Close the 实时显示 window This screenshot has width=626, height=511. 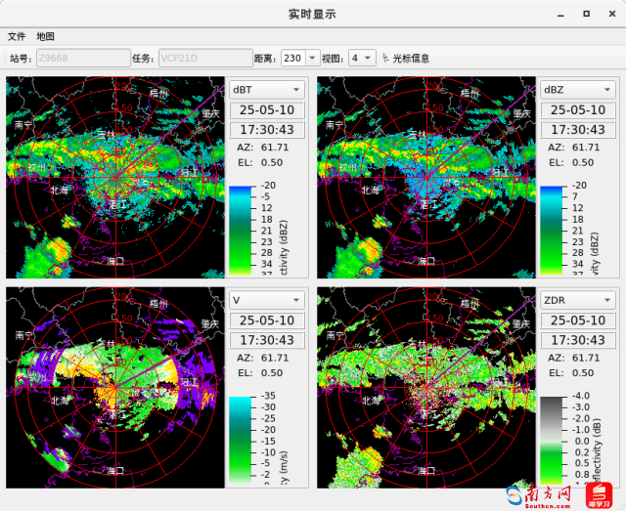point(612,14)
